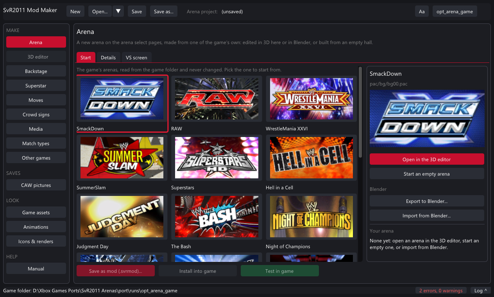Select the SummerSlam arena thumbnail
Image resolution: width=494 pixels, height=297 pixels.
click(122, 158)
